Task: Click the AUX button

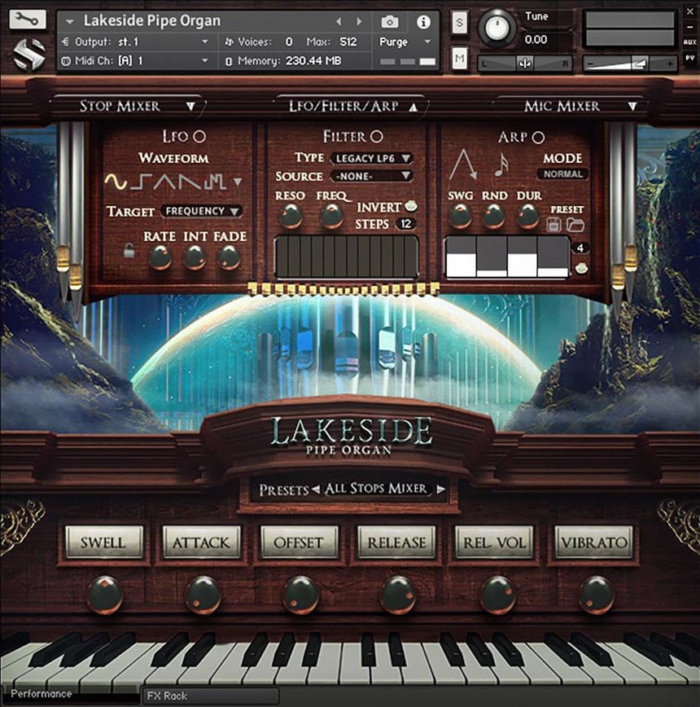Action: point(689,42)
